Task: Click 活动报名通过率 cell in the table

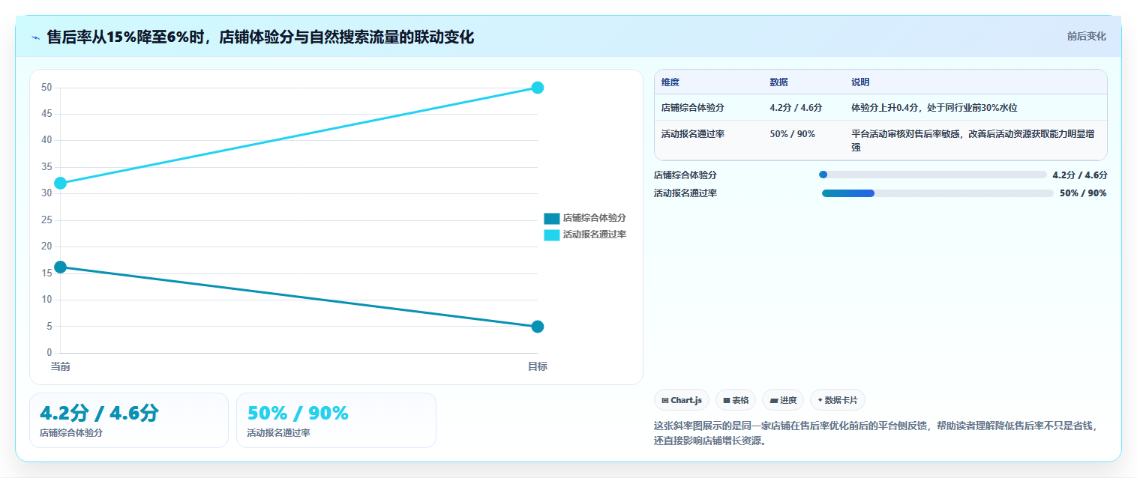Action: click(x=692, y=134)
